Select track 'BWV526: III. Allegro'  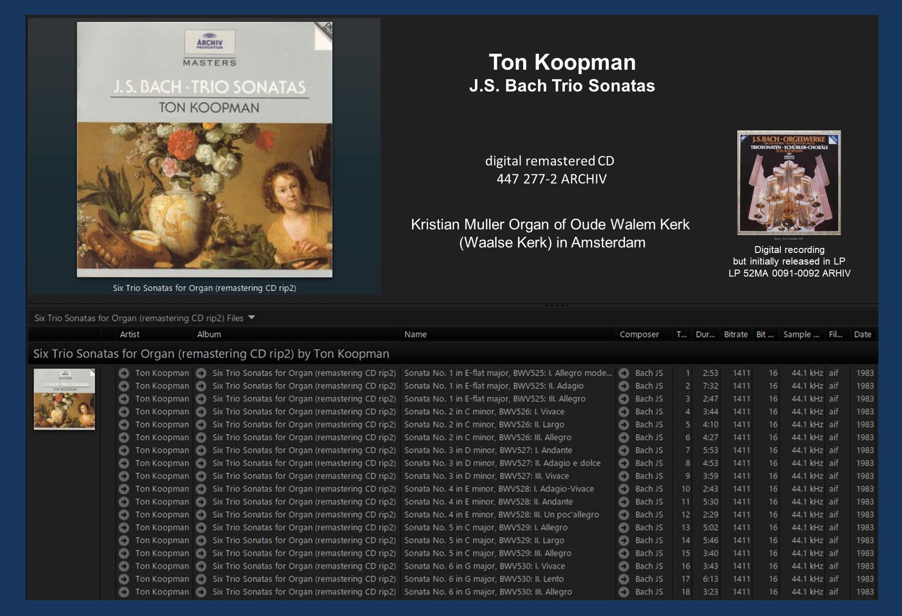tap(488, 437)
